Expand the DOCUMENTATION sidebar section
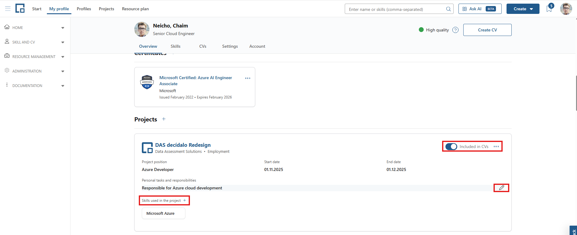The image size is (577, 235). click(x=63, y=86)
